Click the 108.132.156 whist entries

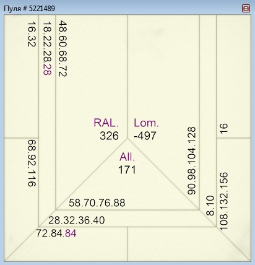[223, 201]
